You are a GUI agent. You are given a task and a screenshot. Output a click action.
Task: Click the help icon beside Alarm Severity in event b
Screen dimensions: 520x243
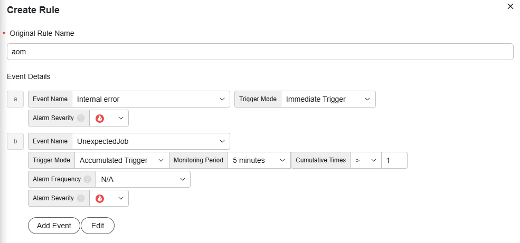[x=81, y=198]
